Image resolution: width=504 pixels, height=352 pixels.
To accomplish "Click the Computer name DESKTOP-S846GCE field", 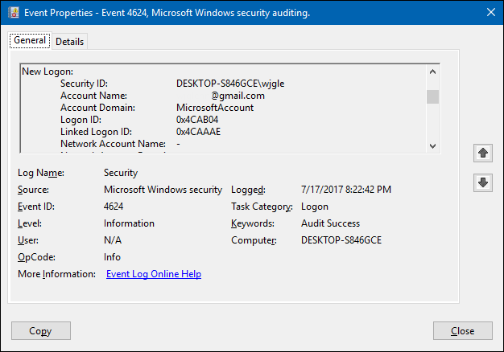I will pyautogui.click(x=341, y=240).
